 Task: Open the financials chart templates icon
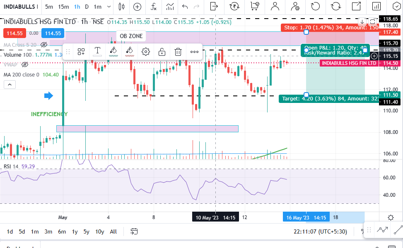[170, 7]
